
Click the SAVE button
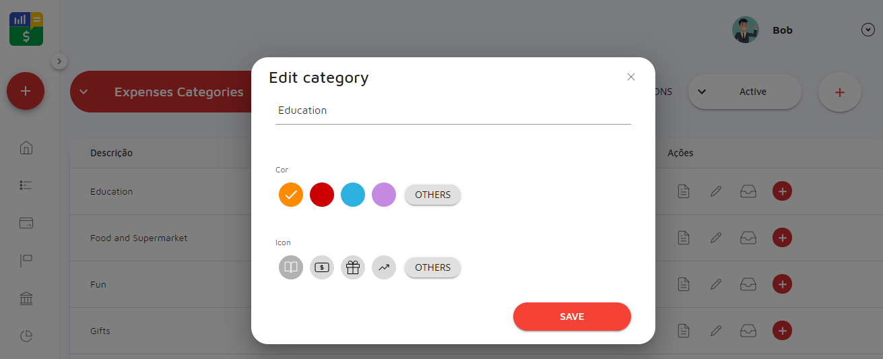coord(572,317)
